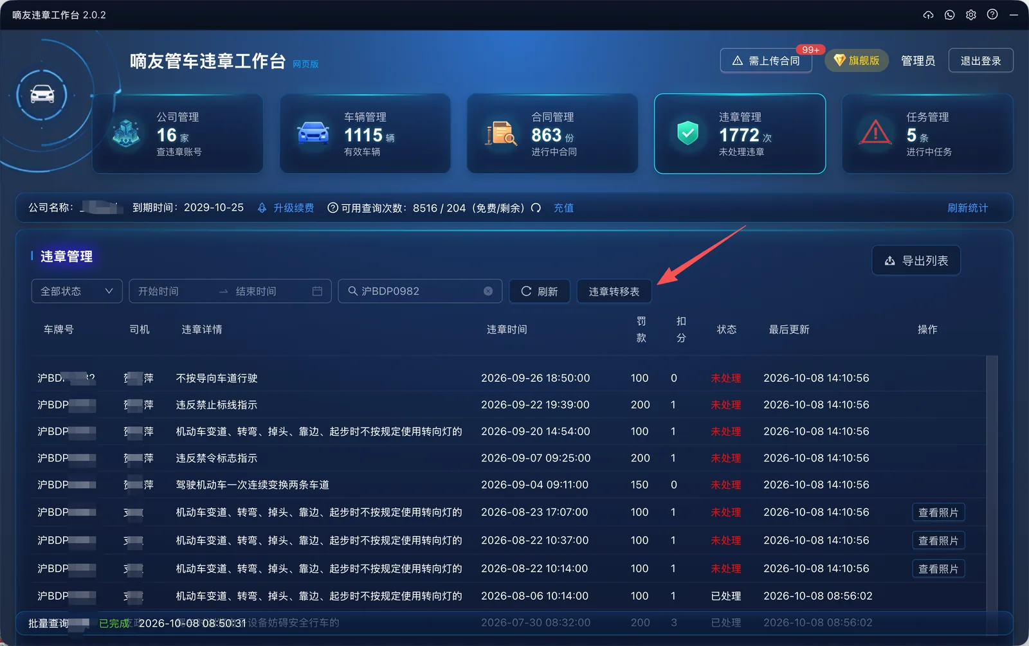Click 已处理 status of 2026-08-06 row
Viewport: 1029px width, 646px height.
[725, 596]
